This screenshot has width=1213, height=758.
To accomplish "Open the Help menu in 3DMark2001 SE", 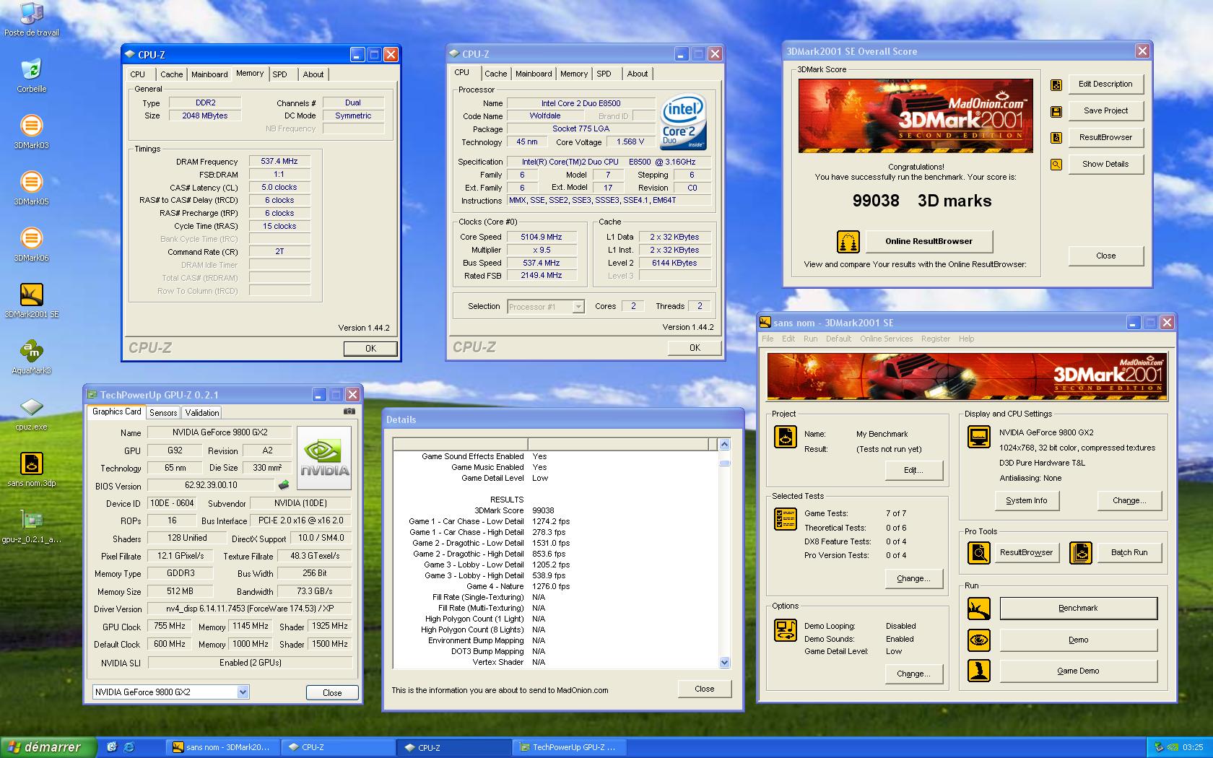I will point(966,339).
